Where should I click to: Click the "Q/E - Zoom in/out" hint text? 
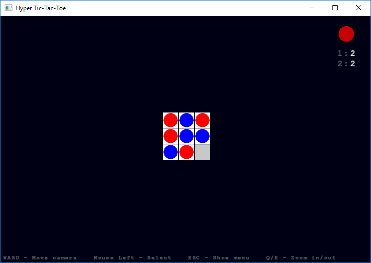(301, 257)
